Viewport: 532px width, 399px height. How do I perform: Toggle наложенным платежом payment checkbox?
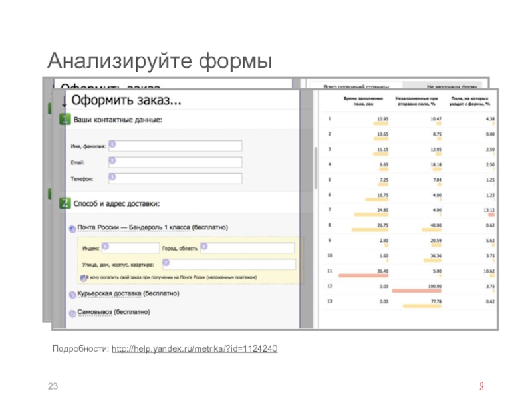coord(83,277)
